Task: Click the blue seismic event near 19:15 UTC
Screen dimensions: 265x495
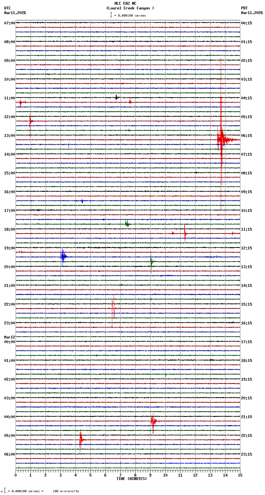Action: click(x=63, y=257)
